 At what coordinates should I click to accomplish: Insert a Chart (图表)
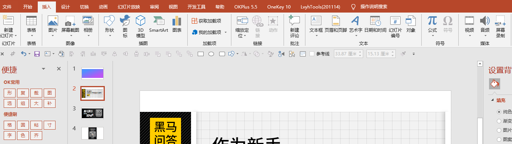click(x=177, y=24)
